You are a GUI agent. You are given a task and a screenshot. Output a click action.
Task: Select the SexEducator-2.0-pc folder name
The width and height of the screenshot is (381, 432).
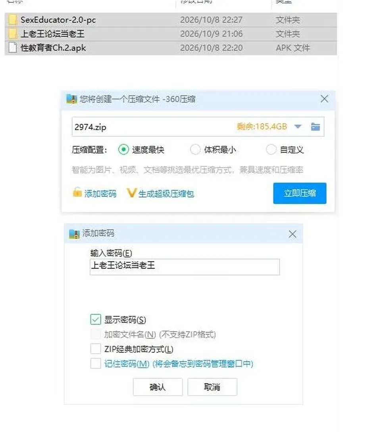[x=58, y=20]
